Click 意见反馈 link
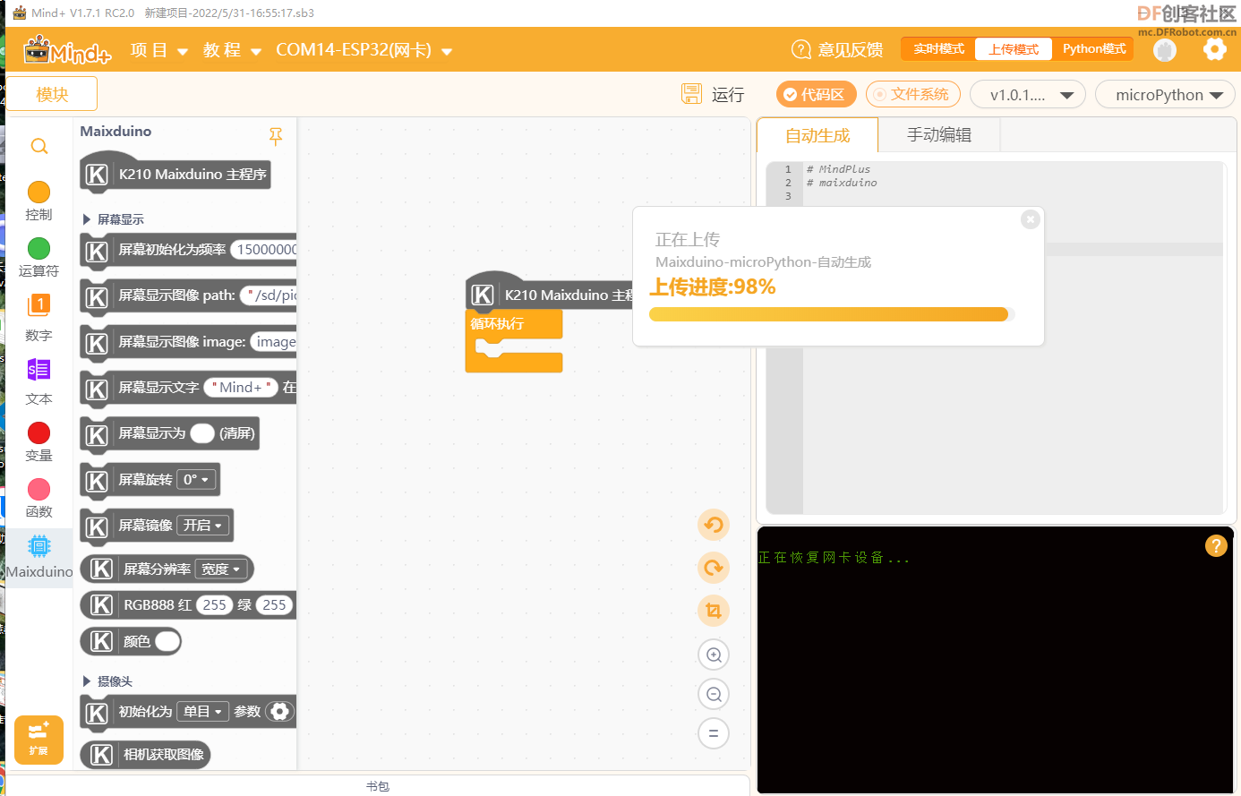The height and width of the screenshot is (796, 1241). tap(851, 49)
